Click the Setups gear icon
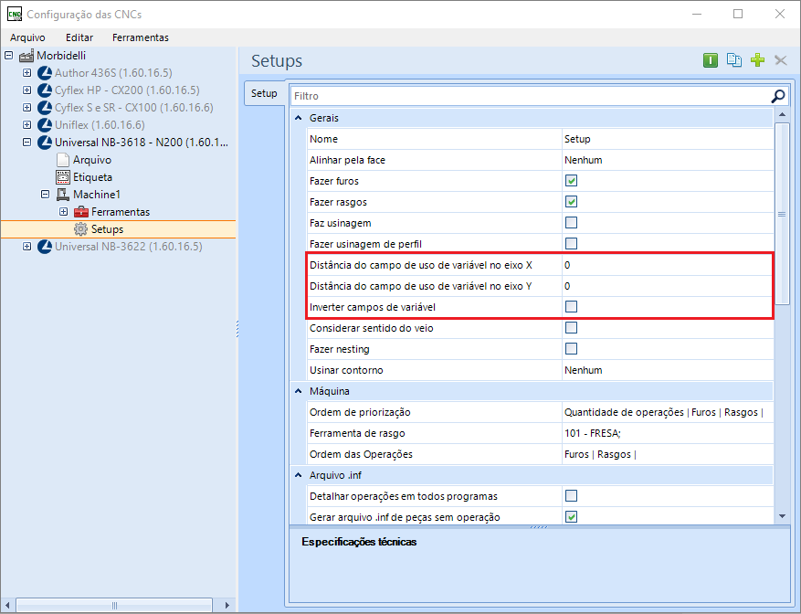Image resolution: width=801 pixels, height=614 pixels. pyautogui.click(x=80, y=229)
